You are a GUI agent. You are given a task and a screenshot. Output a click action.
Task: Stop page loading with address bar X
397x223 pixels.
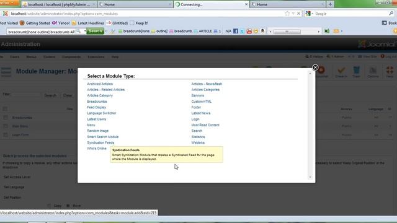tap(298, 14)
